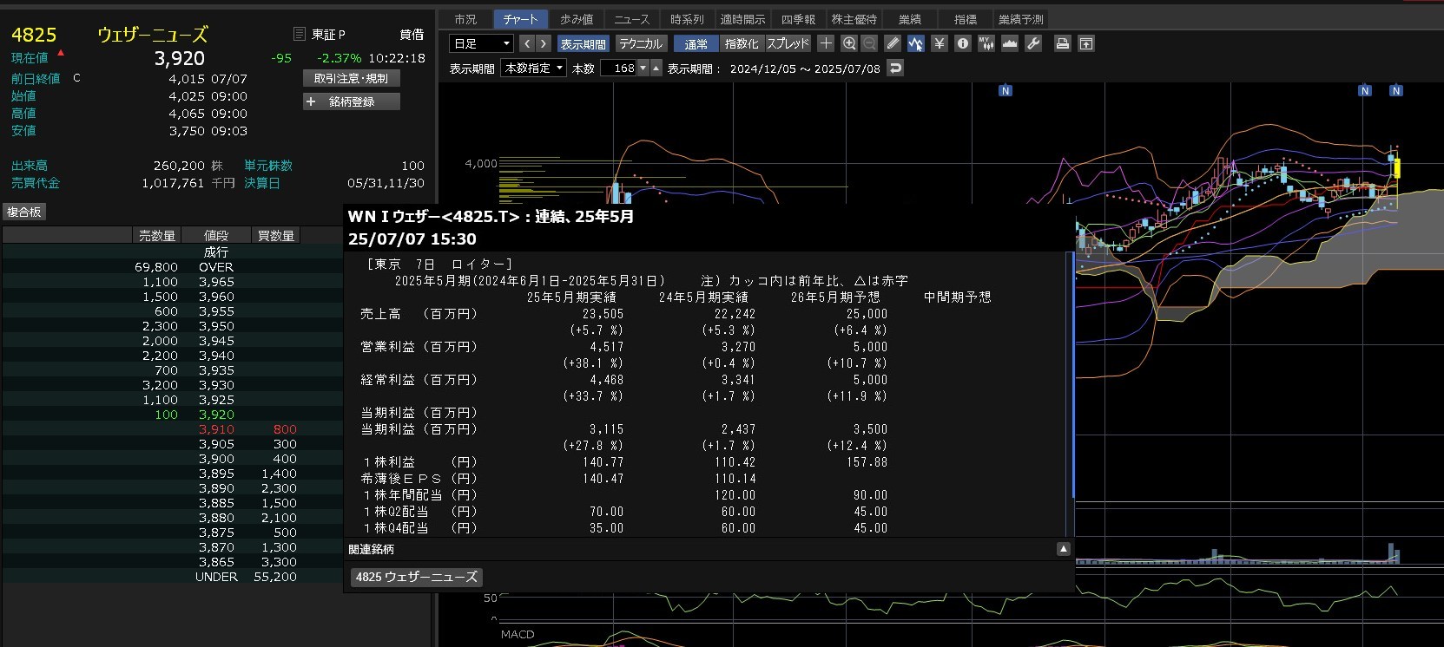Open the 四季報 tab
The width and height of the screenshot is (1444, 647).
coord(799,19)
